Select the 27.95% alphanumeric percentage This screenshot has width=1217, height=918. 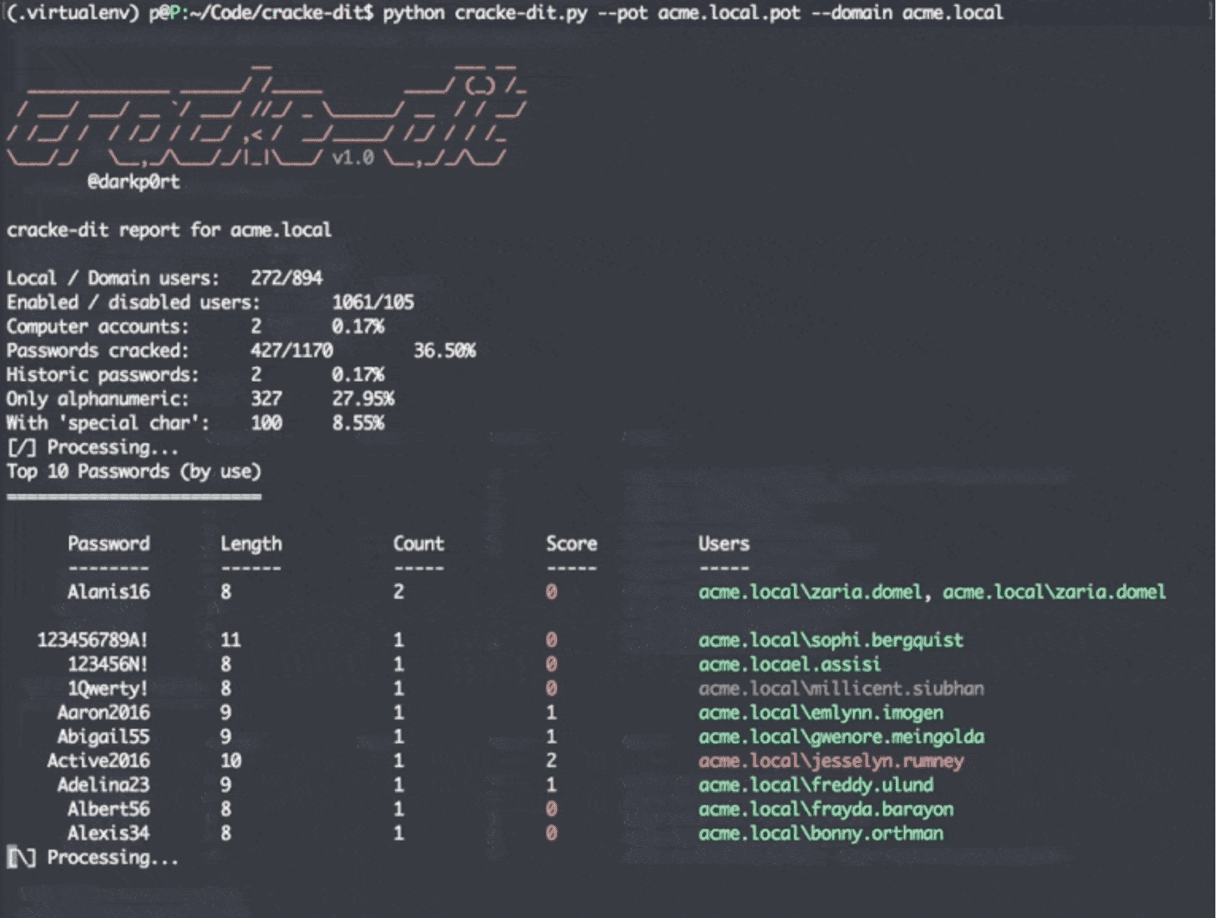[x=363, y=399]
